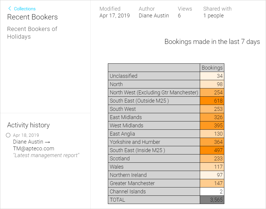This screenshot has height=209, width=266.
Task: Click the Activity history heading
Action: click(28, 125)
